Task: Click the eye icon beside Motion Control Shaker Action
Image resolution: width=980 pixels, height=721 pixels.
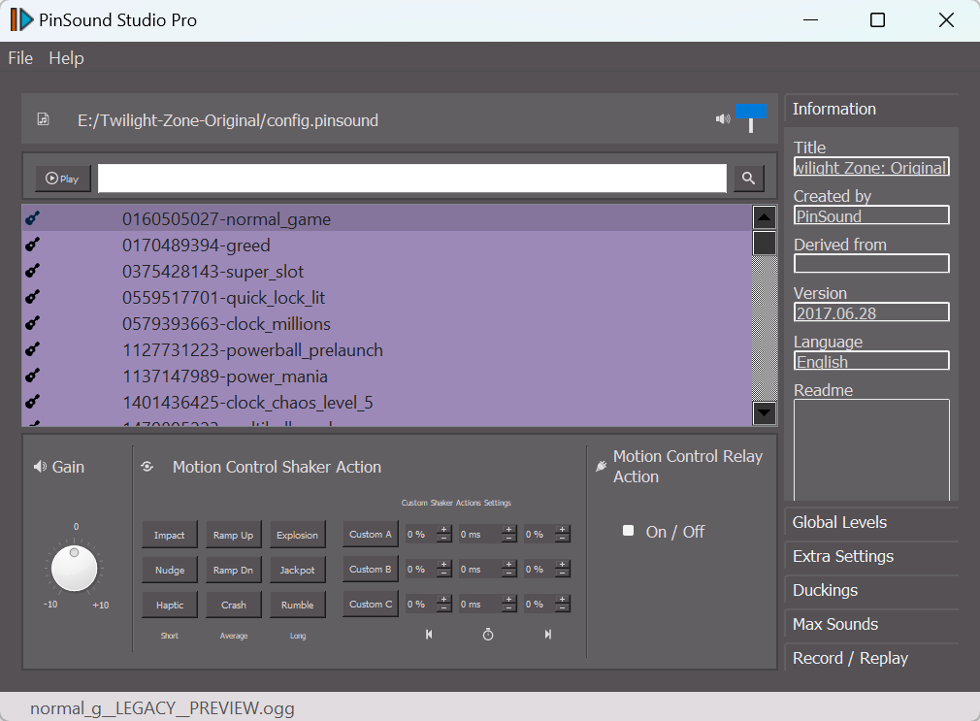Action: point(147,467)
